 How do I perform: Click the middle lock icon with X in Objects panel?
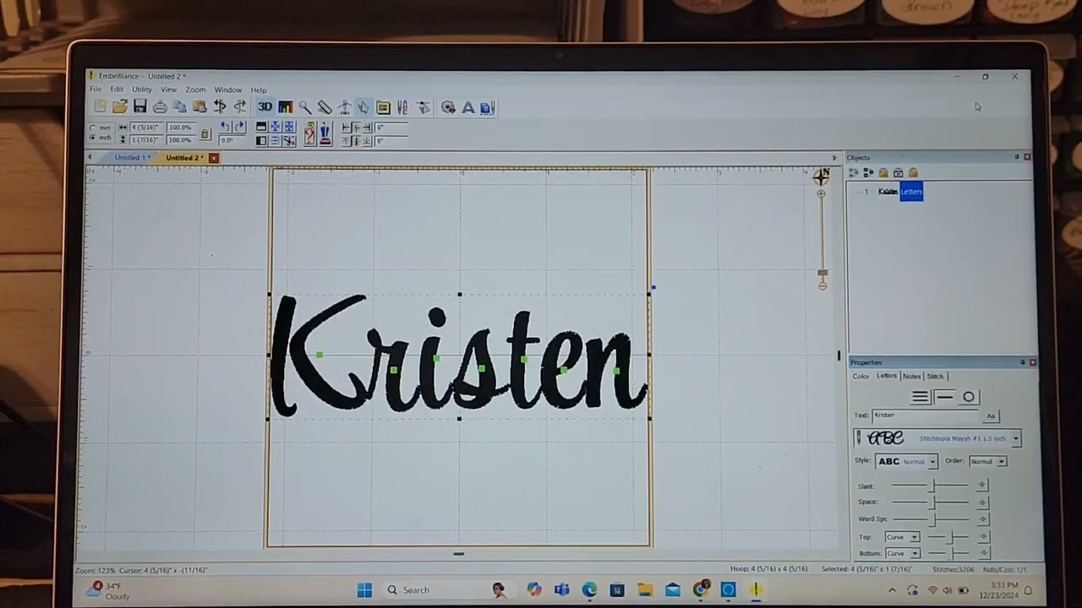pos(898,173)
